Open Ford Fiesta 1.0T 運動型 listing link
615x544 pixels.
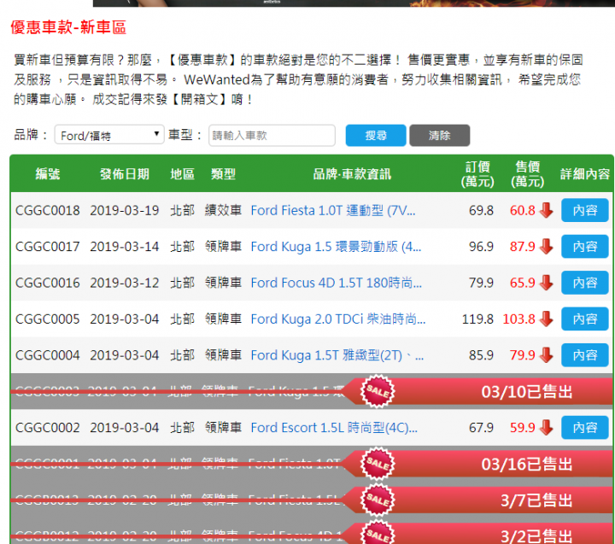tap(333, 211)
